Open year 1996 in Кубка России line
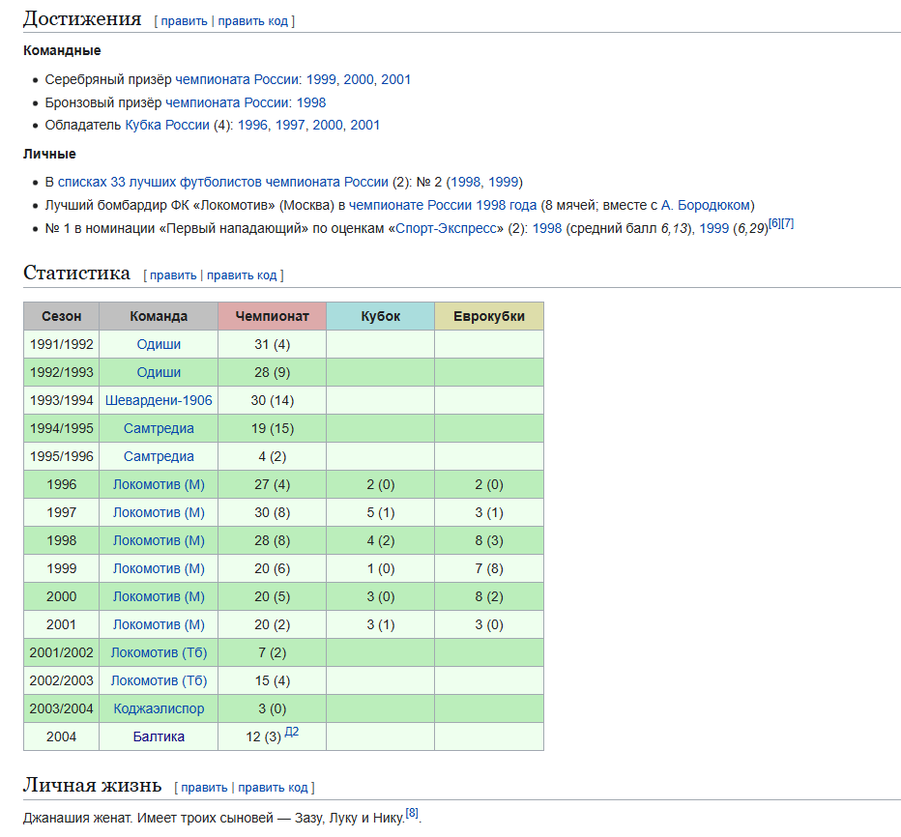This screenshot has height=837, width=901. (x=253, y=125)
